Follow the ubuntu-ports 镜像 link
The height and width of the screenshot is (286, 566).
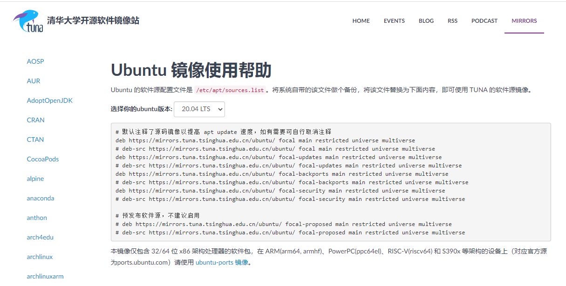[x=222, y=262]
